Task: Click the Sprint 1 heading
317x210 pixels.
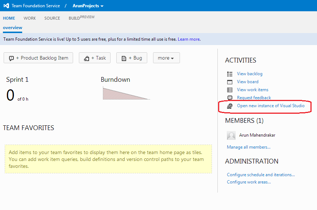Action: pyautogui.click(x=17, y=80)
